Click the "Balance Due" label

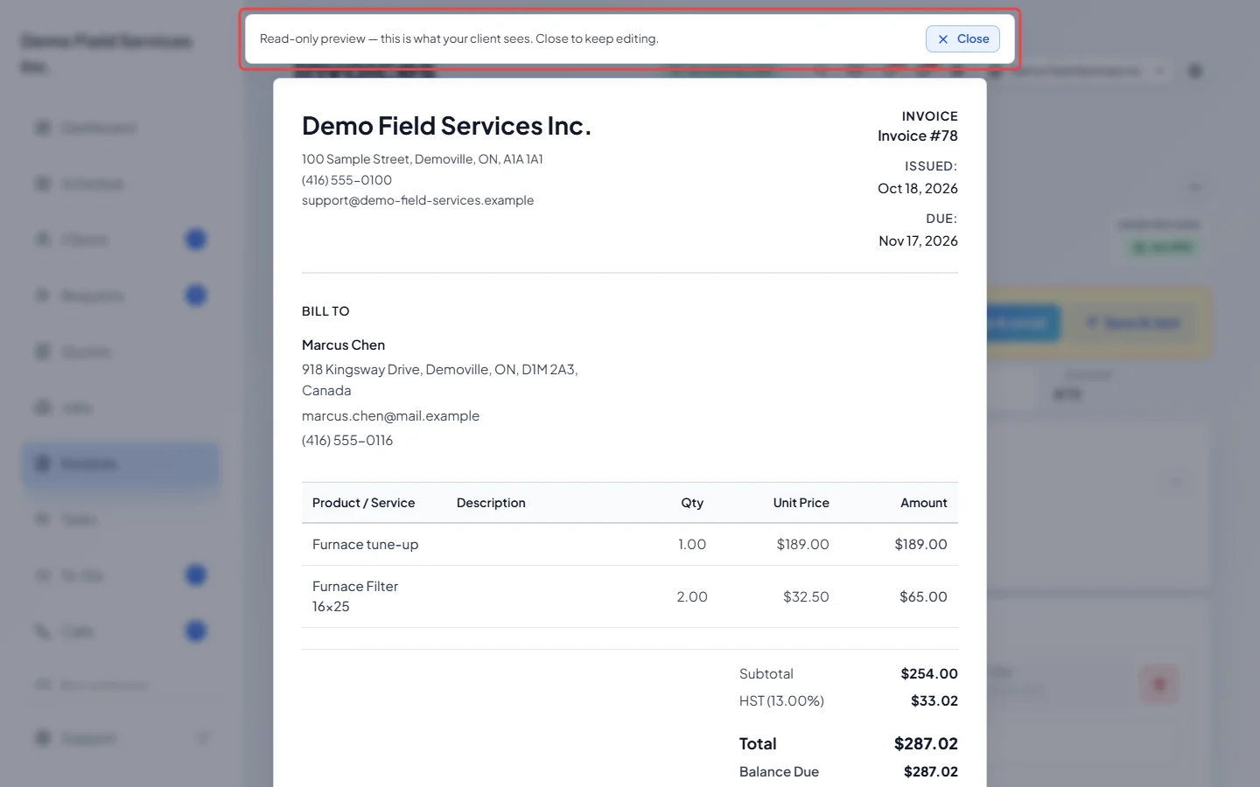(779, 771)
